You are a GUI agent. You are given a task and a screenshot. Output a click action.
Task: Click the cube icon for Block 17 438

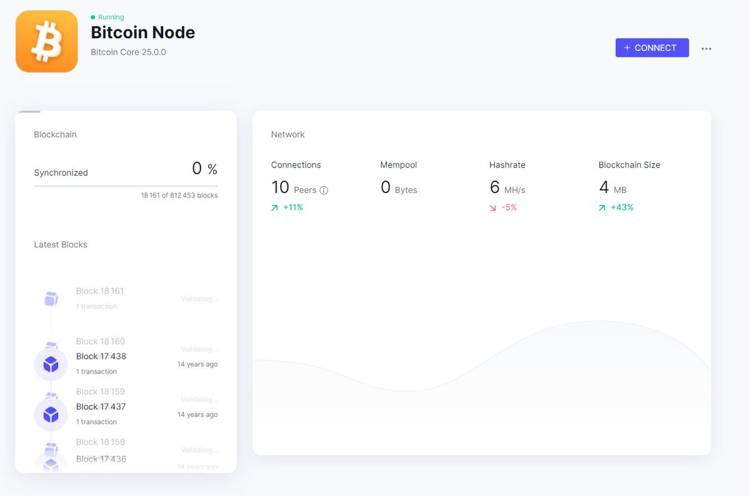pyautogui.click(x=51, y=364)
